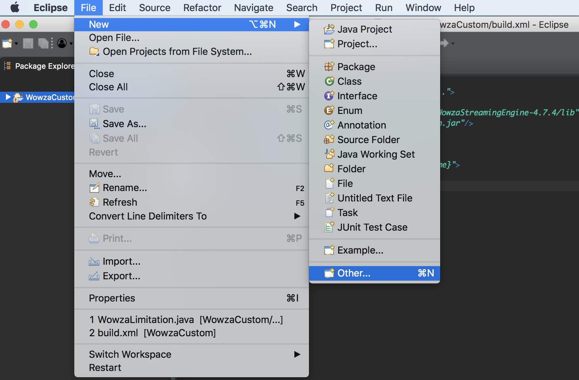579x380 pixels.
Task: Click the New wizard toolbar icon
Action: [x=7, y=43]
